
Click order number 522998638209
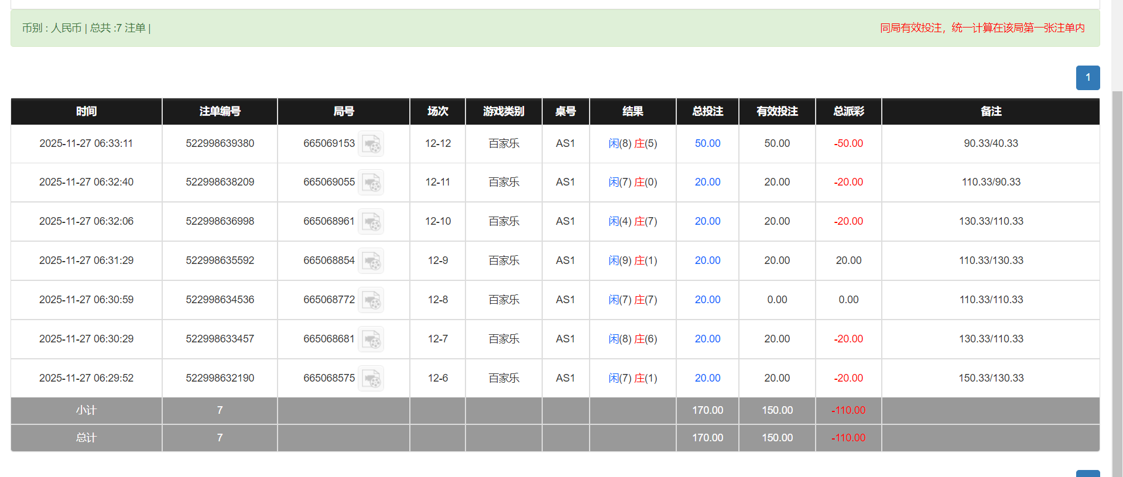(x=220, y=182)
